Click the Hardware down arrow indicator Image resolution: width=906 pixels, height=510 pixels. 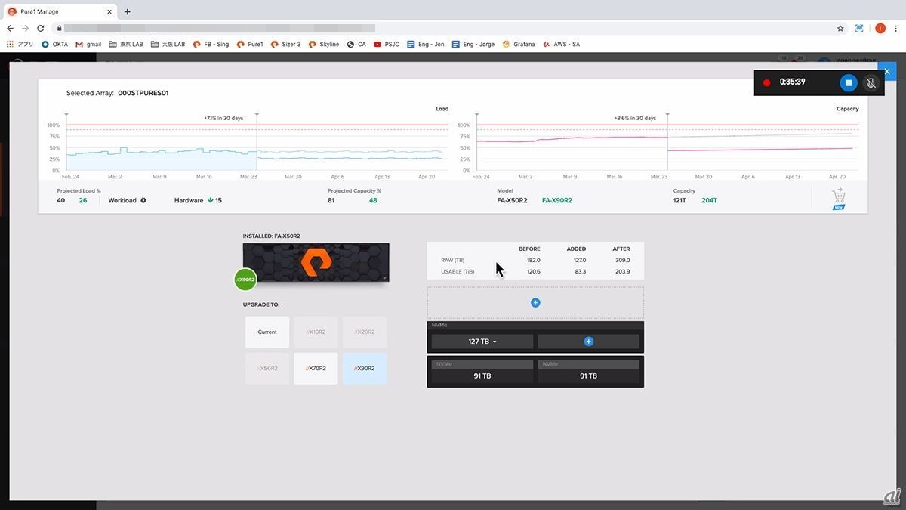210,200
